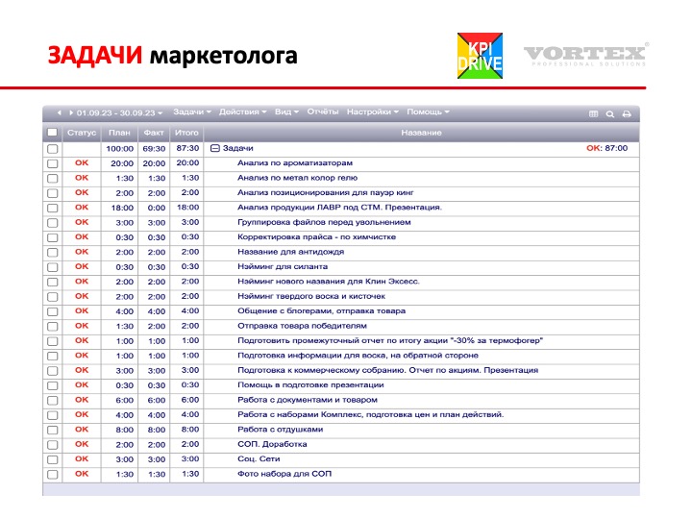Open task Корректировка прайса - по химчистке
Image resolution: width=692 pixels, height=519 pixels.
(x=316, y=237)
